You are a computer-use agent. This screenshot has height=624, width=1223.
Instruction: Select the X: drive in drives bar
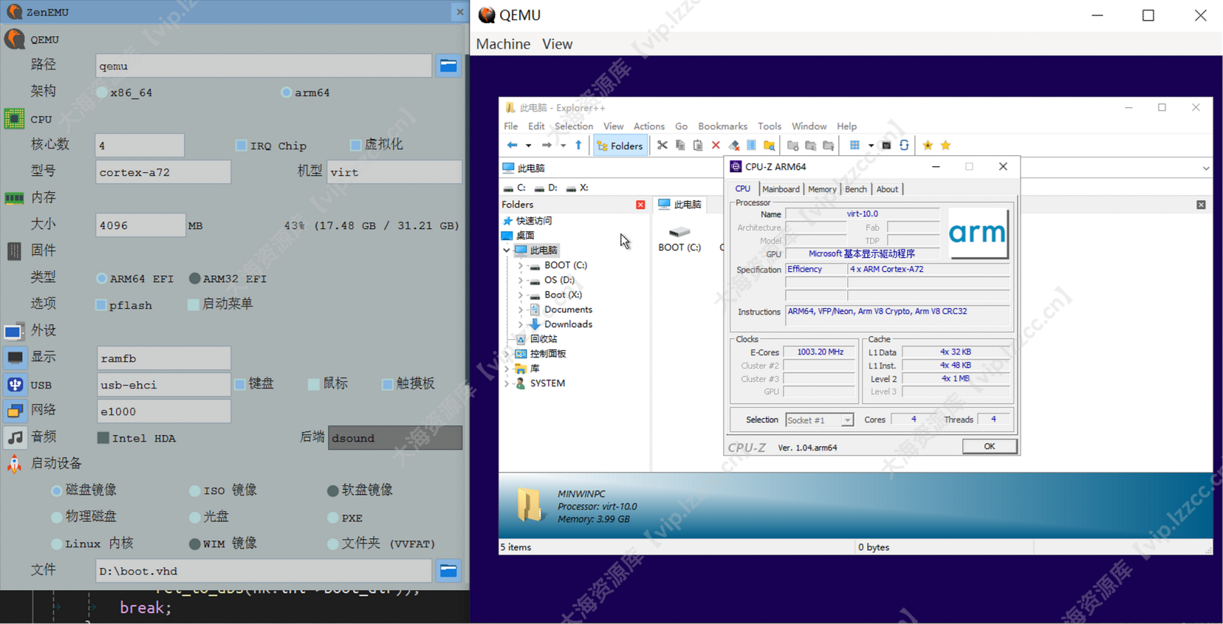pos(578,188)
